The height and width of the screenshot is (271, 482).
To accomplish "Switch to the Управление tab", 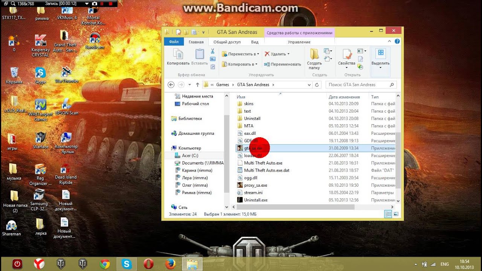I will point(299,42).
